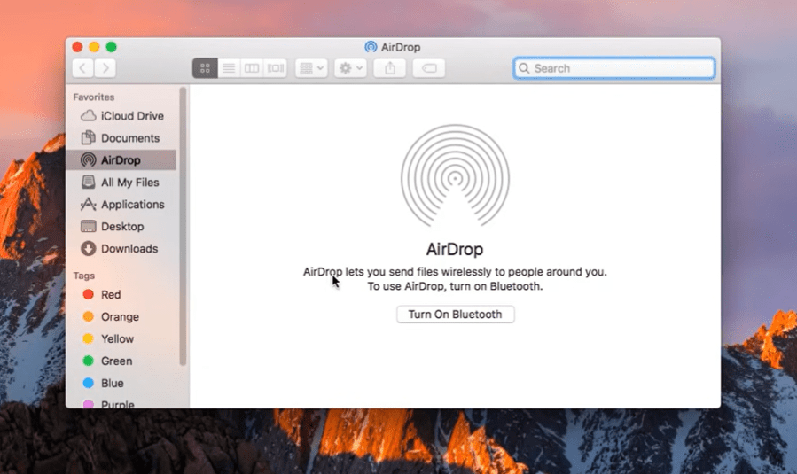Viewport: 797px width, 474px height.
Task: Click the Yellow tag label
Action: [117, 338]
